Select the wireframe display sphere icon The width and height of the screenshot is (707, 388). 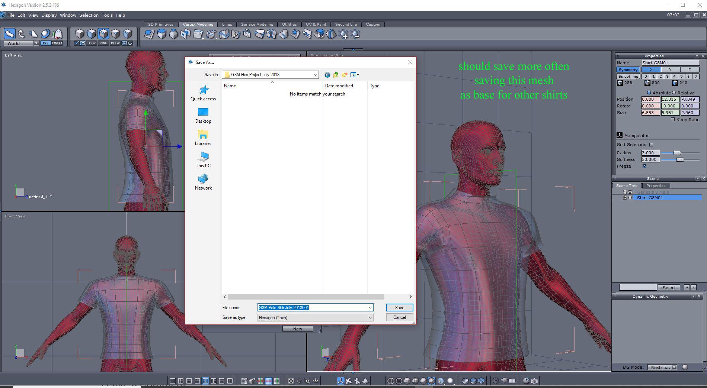point(391,381)
